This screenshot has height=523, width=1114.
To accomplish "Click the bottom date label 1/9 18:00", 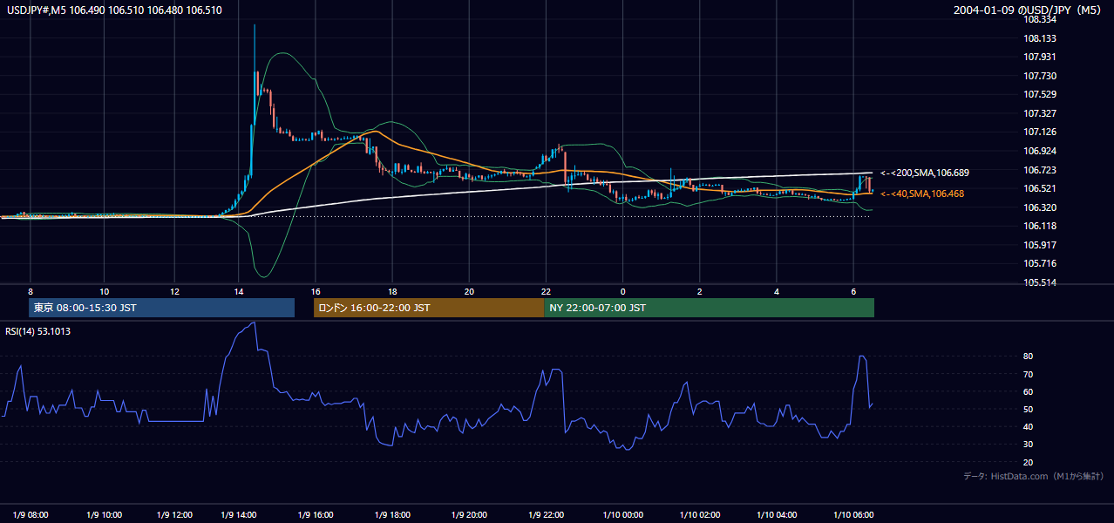I will coord(392,514).
